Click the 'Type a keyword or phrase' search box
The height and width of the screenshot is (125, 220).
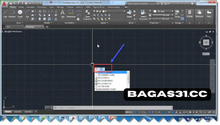[141, 3]
